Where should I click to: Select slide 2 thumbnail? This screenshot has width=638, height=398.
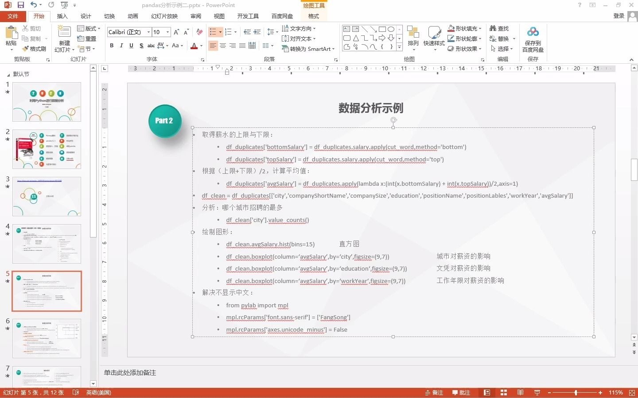coord(47,149)
